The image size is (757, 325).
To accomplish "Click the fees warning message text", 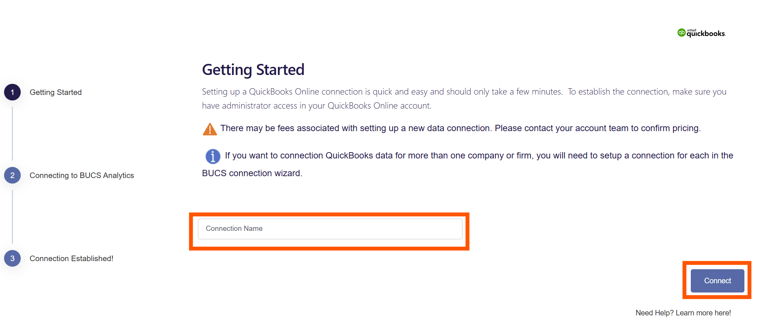I will 460,128.
